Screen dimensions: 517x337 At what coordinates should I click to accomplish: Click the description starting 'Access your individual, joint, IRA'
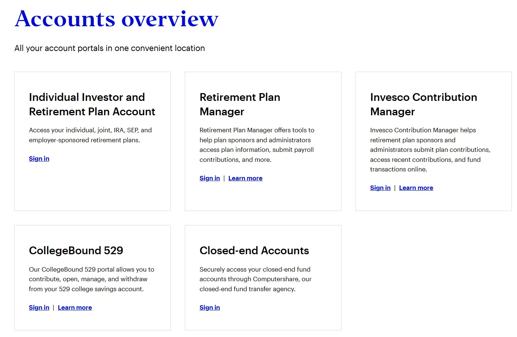90,135
